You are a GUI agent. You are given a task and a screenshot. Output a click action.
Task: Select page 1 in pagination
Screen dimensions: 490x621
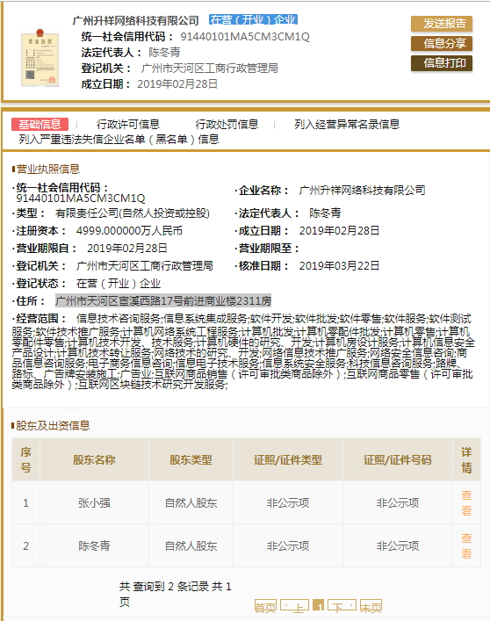click(x=318, y=605)
